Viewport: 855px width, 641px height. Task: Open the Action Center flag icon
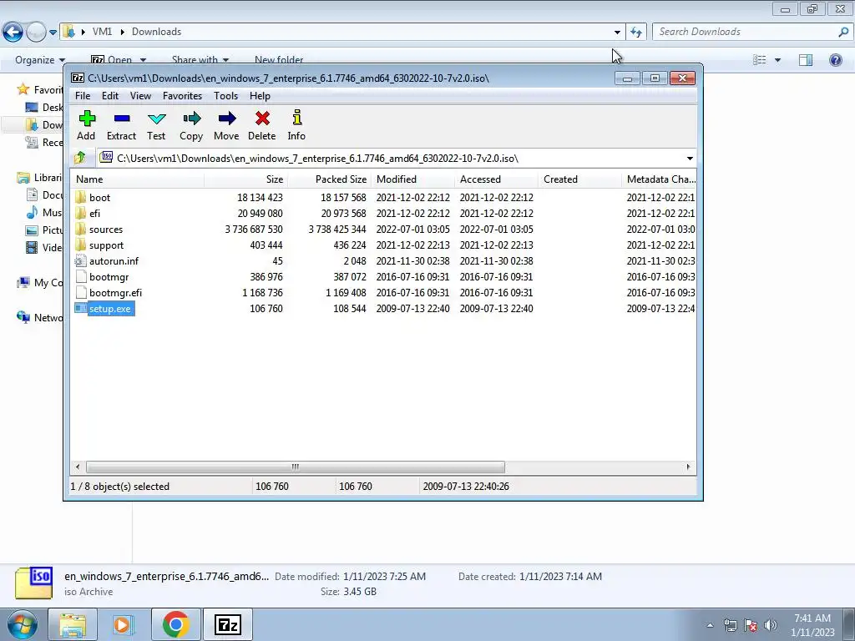click(x=751, y=625)
